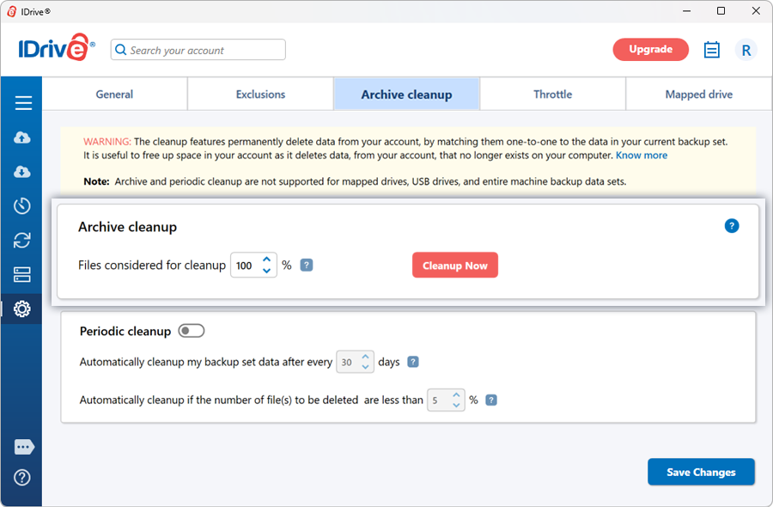Open the Scheduler clock sidebar icon
The width and height of the screenshot is (773, 507).
pos(21,205)
